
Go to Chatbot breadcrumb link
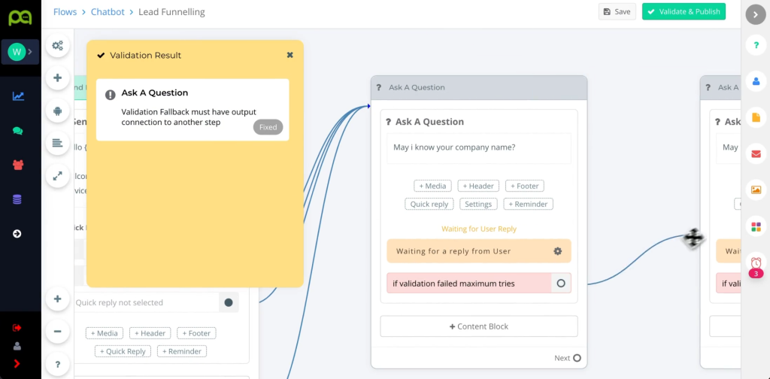tap(108, 12)
